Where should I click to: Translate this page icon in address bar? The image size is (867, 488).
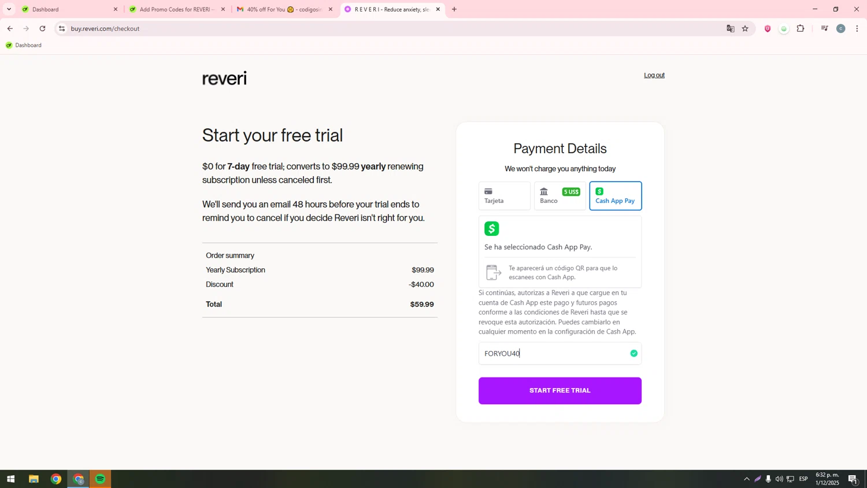coord(731,28)
